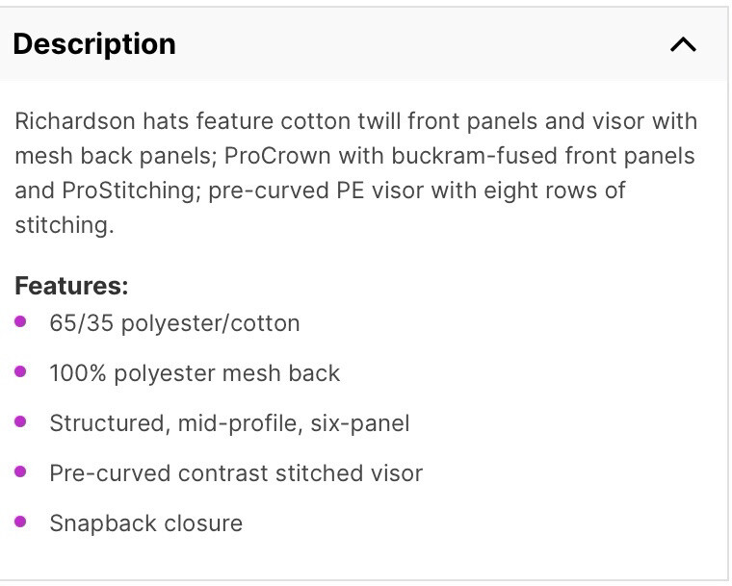Click the bullet next to Structured, mid-profile
This screenshot has height=586, width=732.
[21, 421]
